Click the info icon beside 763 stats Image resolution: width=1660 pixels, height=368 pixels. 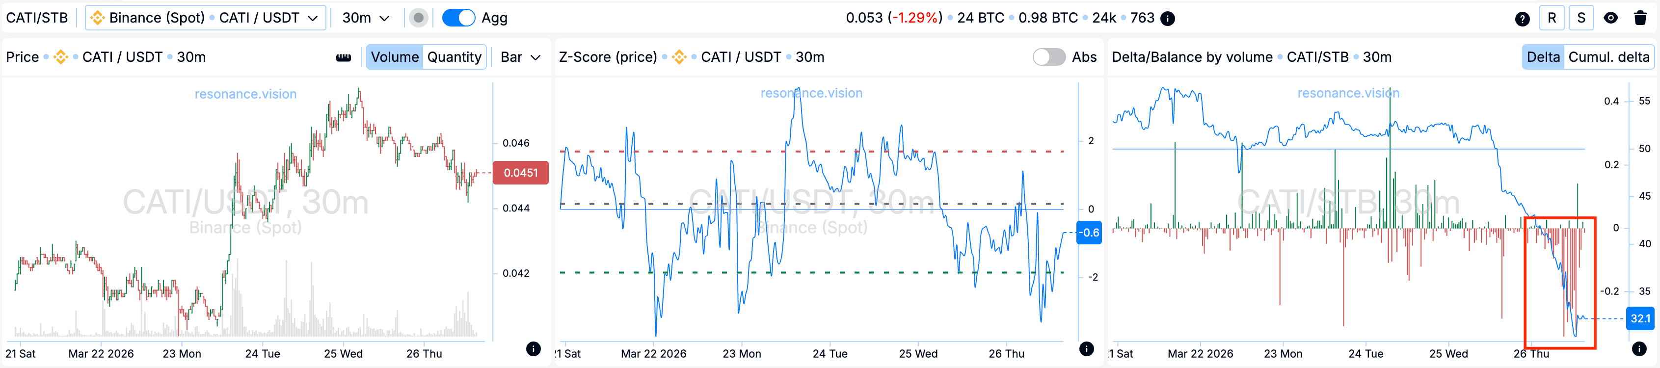point(1167,18)
